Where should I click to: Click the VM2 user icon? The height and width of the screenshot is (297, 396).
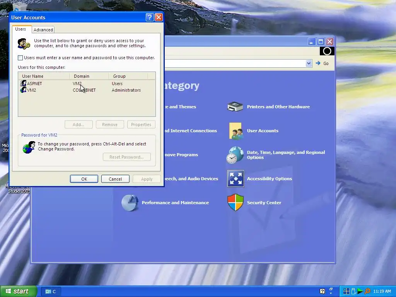23,90
